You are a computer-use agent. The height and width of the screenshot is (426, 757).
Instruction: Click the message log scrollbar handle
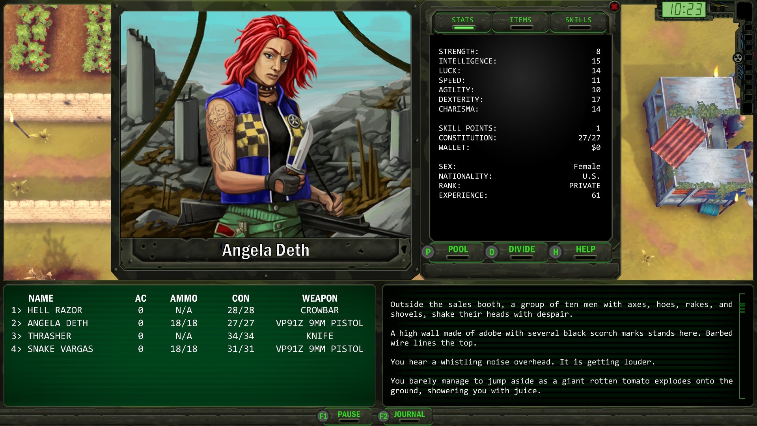742,308
